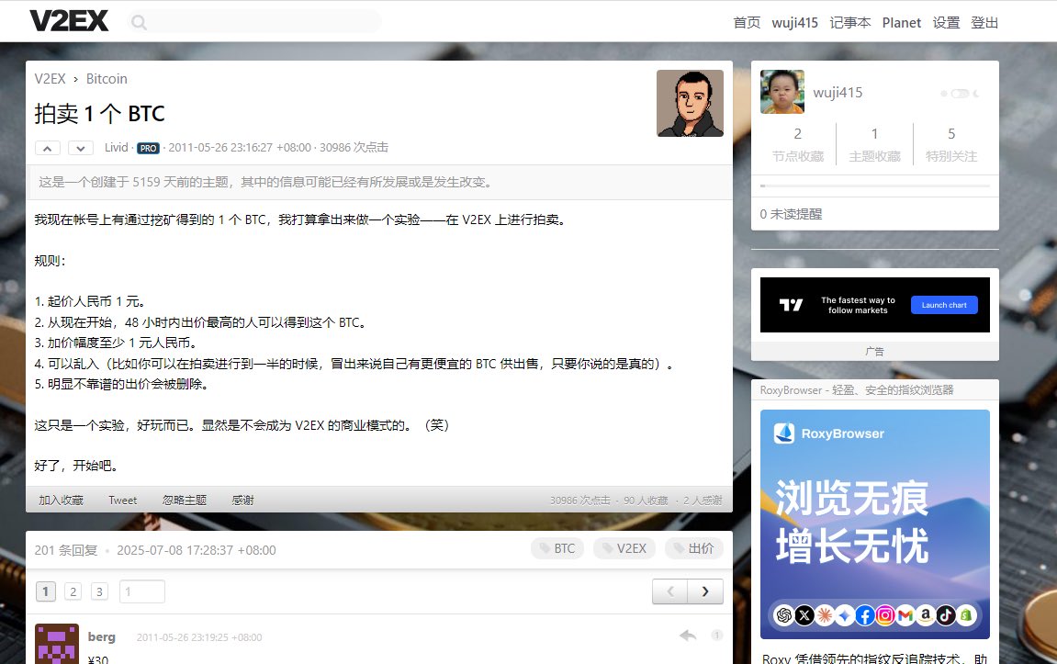Click the Facebook icon in RoxyBrowser ad
Screen dimensions: 1057x664
point(865,614)
